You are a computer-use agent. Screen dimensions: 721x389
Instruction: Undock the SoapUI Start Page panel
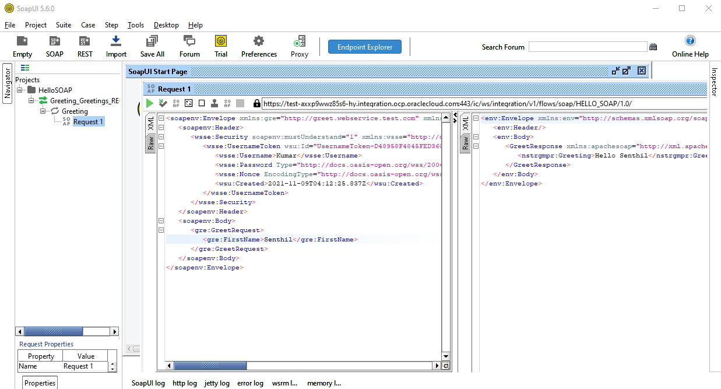coord(616,71)
